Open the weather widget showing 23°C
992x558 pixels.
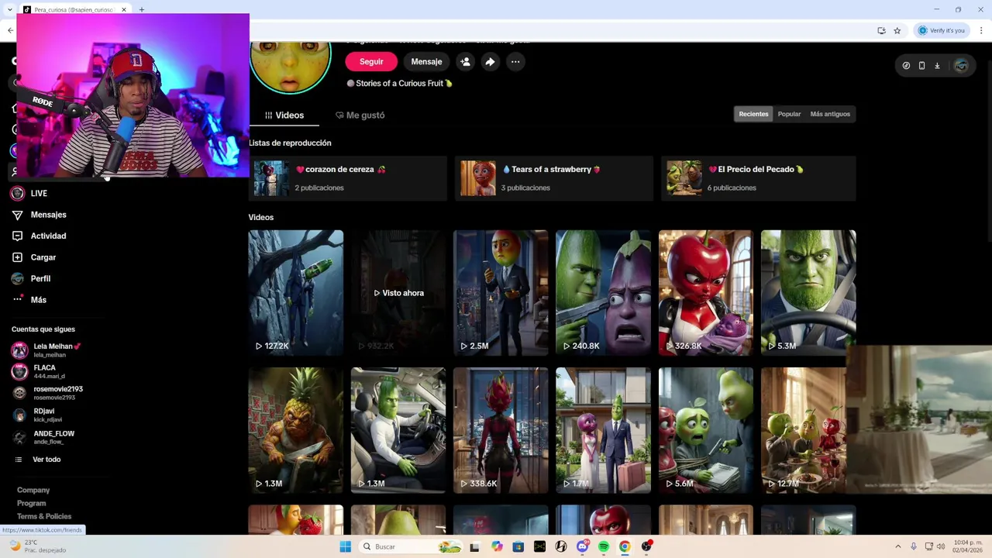click(39, 546)
